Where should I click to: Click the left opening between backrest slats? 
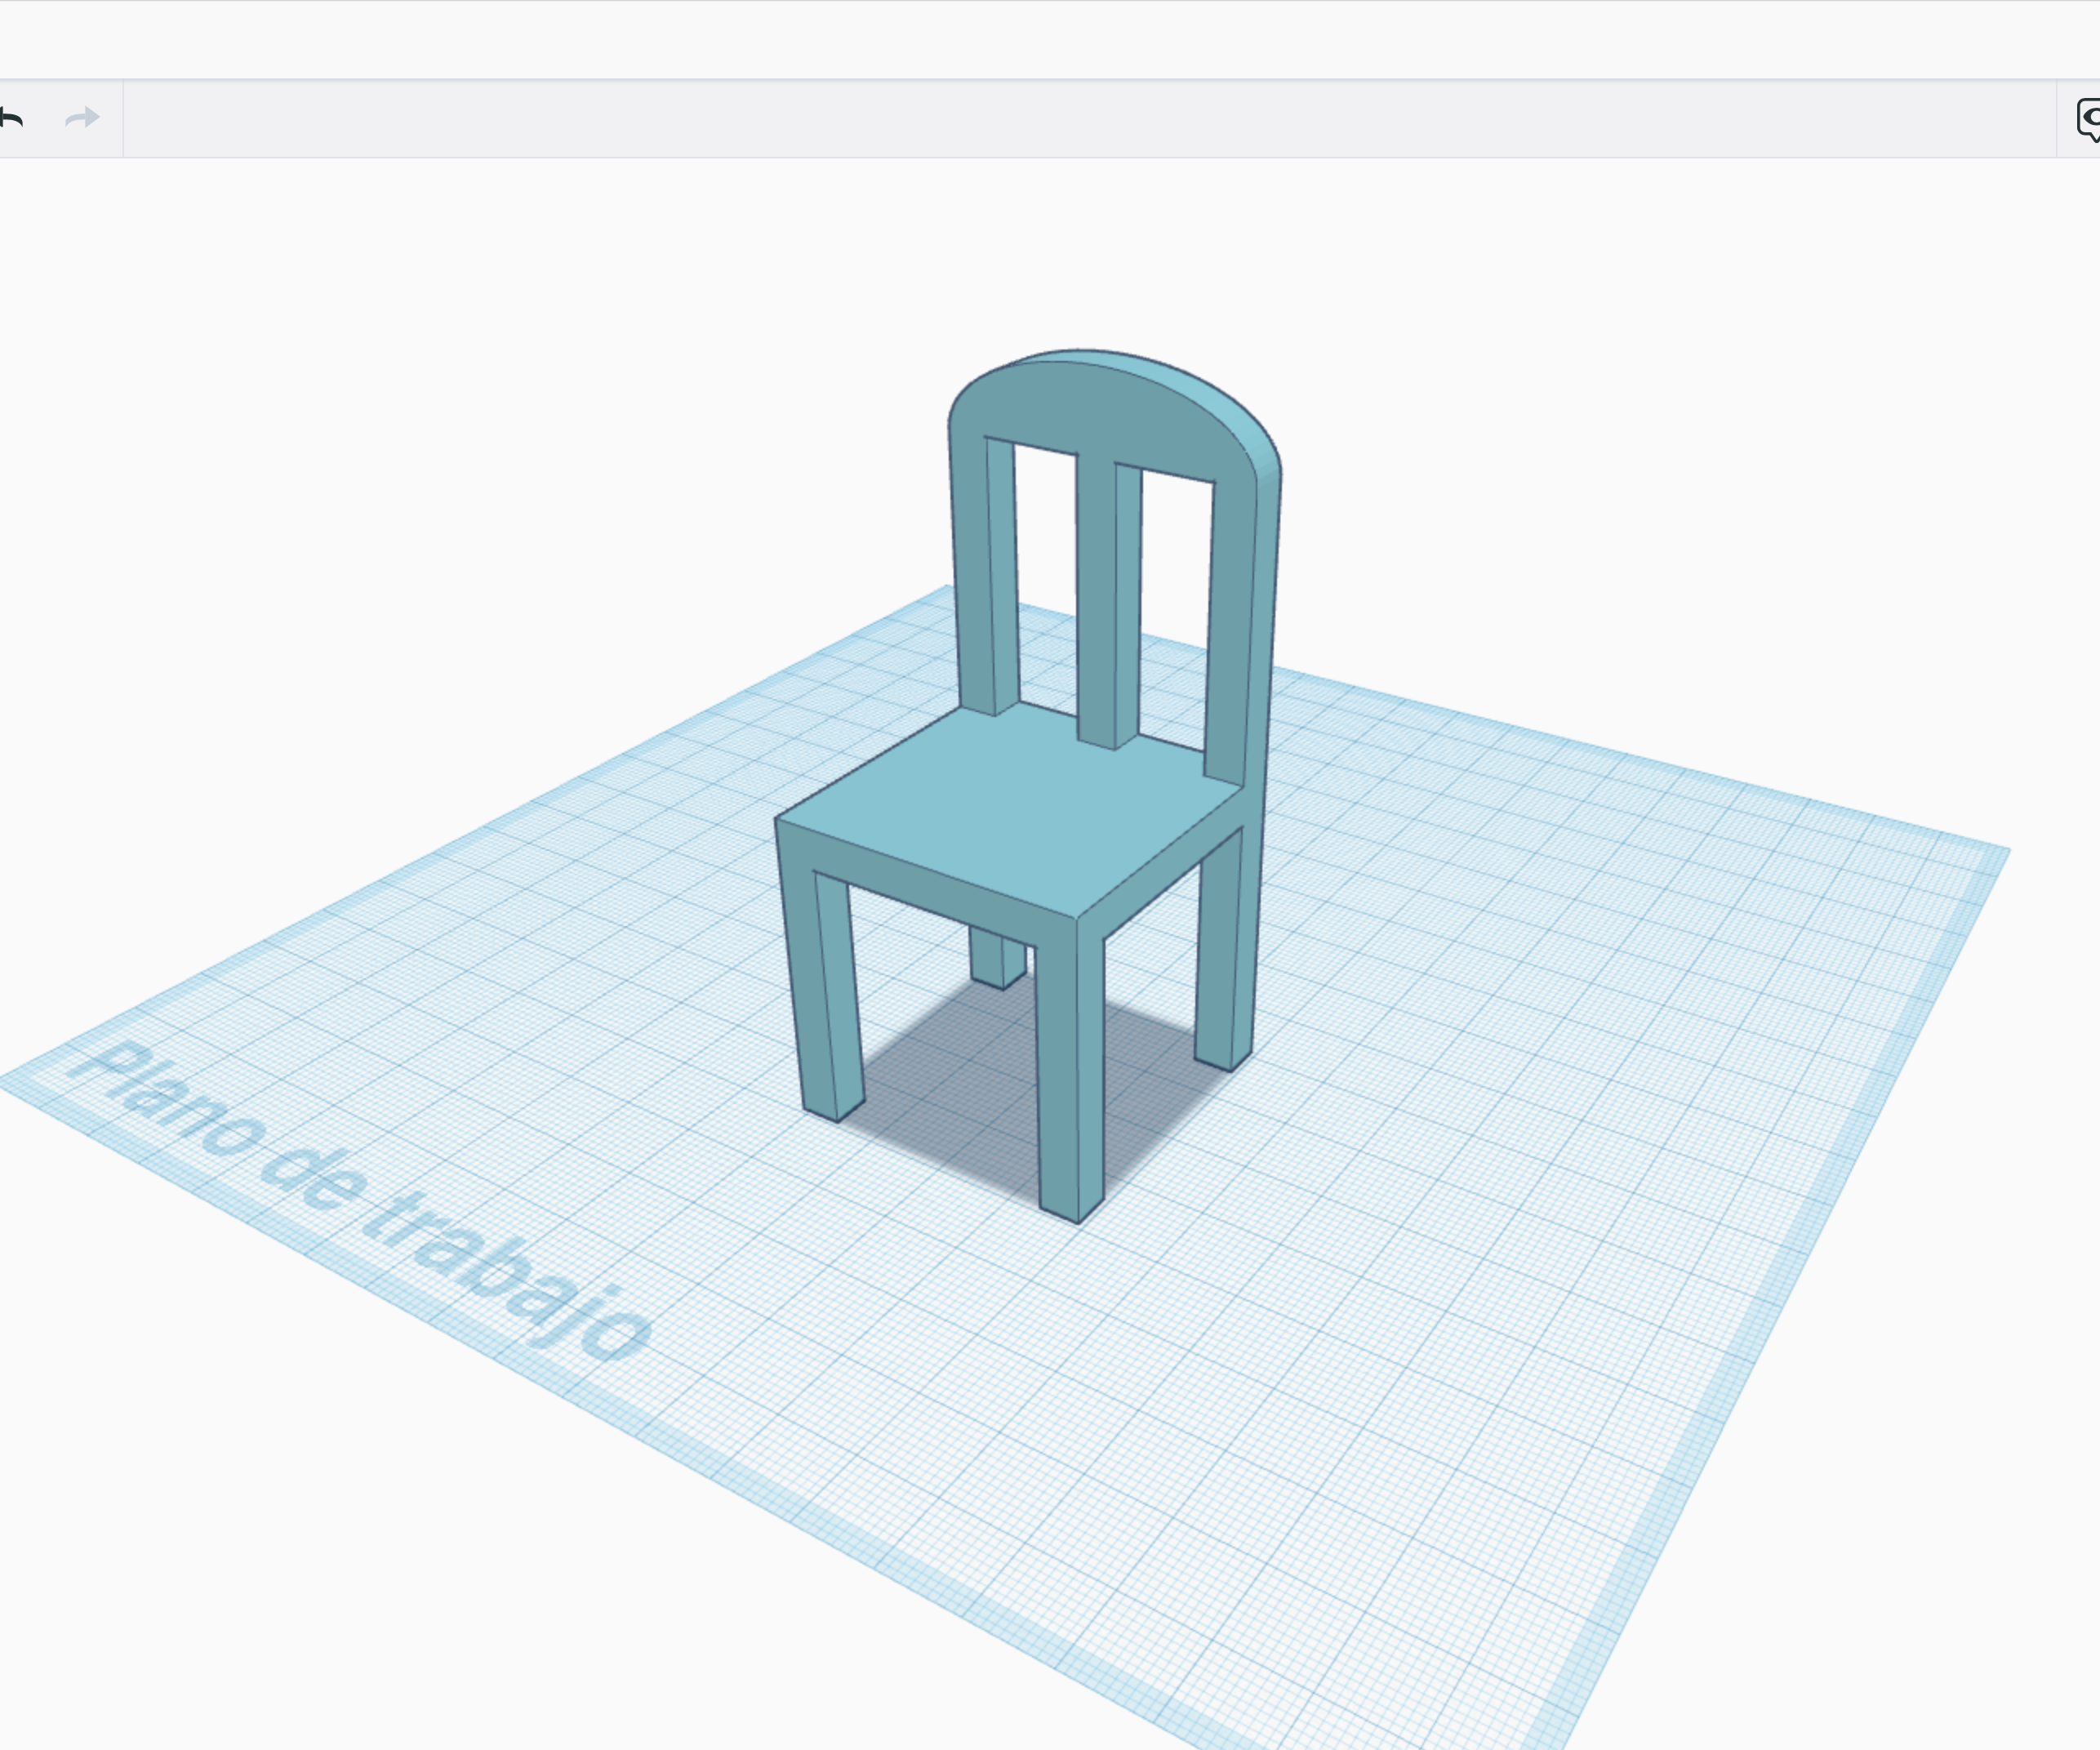point(1047,580)
